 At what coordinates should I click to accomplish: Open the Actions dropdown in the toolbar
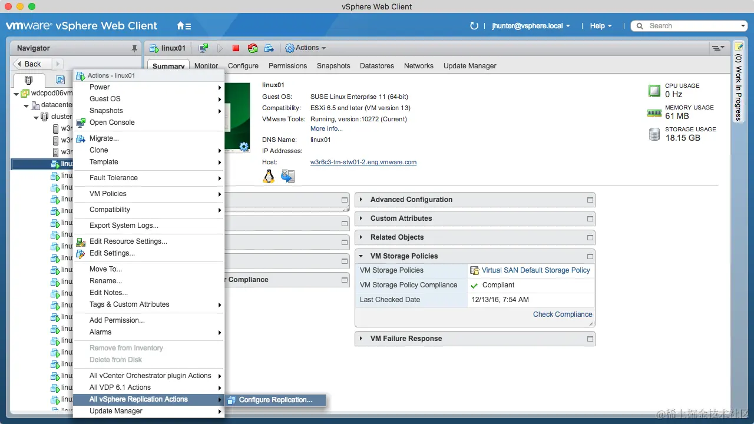pos(306,48)
